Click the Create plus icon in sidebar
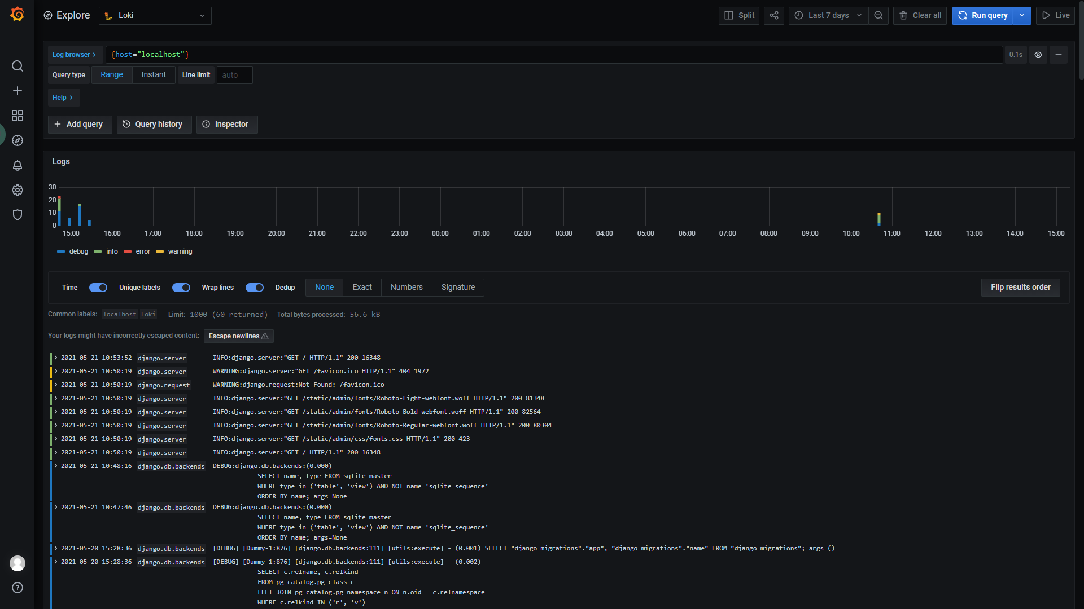Image resolution: width=1084 pixels, height=609 pixels. coord(18,91)
